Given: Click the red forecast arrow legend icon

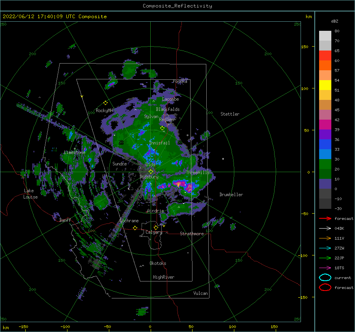Looking at the screenshot, I should coord(325,218).
